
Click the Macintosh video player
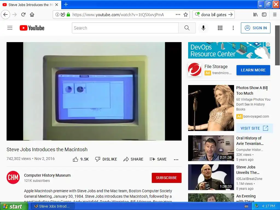click(94, 91)
